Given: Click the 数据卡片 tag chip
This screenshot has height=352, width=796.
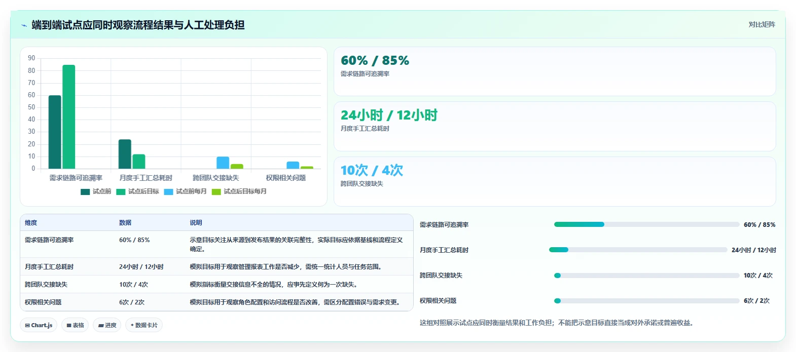Looking at the screenshot, I should (x=143, y=325).
